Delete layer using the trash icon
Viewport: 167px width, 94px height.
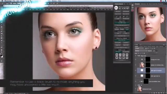point(163,93)
